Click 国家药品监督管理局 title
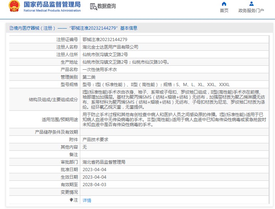Image resolution: width=275 pixels, height=209 pixels. tap(52, 4)
